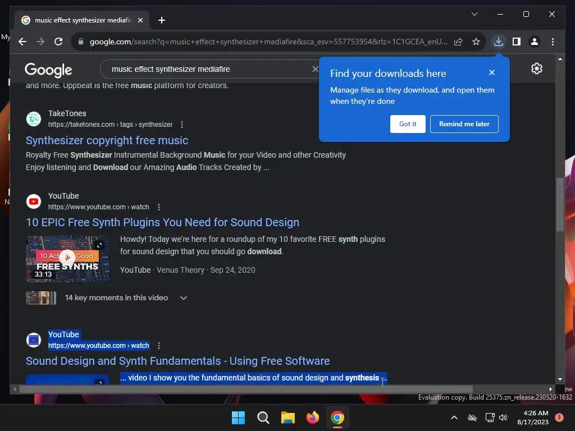Clear the Google search box with the X
575x431 pixels.
tap(315, 69)
